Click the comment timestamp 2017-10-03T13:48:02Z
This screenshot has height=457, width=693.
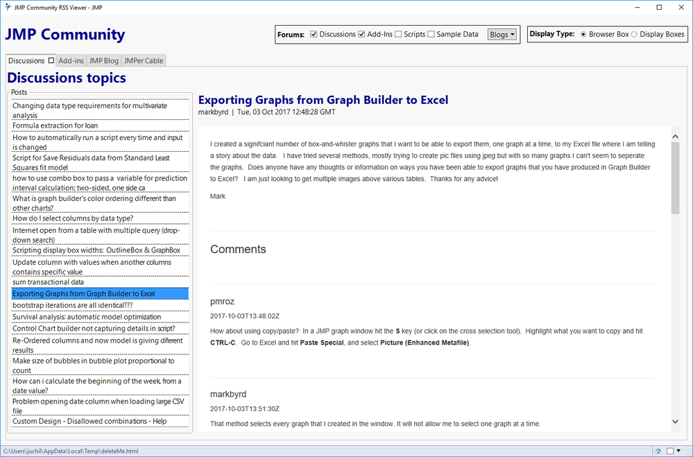pyautogui.click(x=245, y=316)
